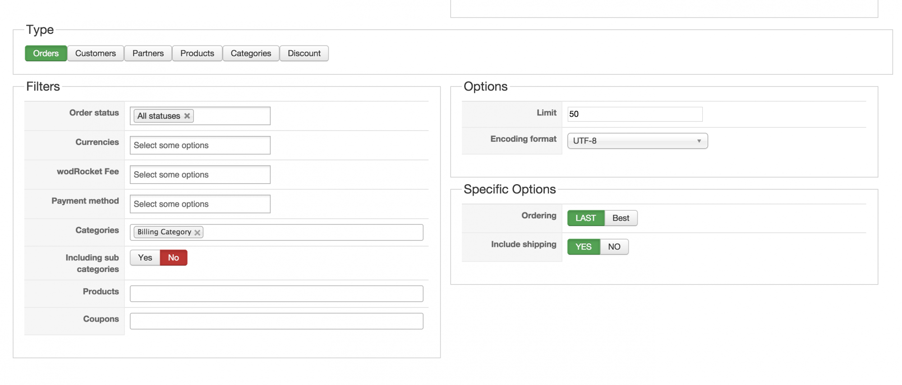The height and width of the screenshot is (385, 902).
Task: Switch to the Customers type tab
Action: 96,53
